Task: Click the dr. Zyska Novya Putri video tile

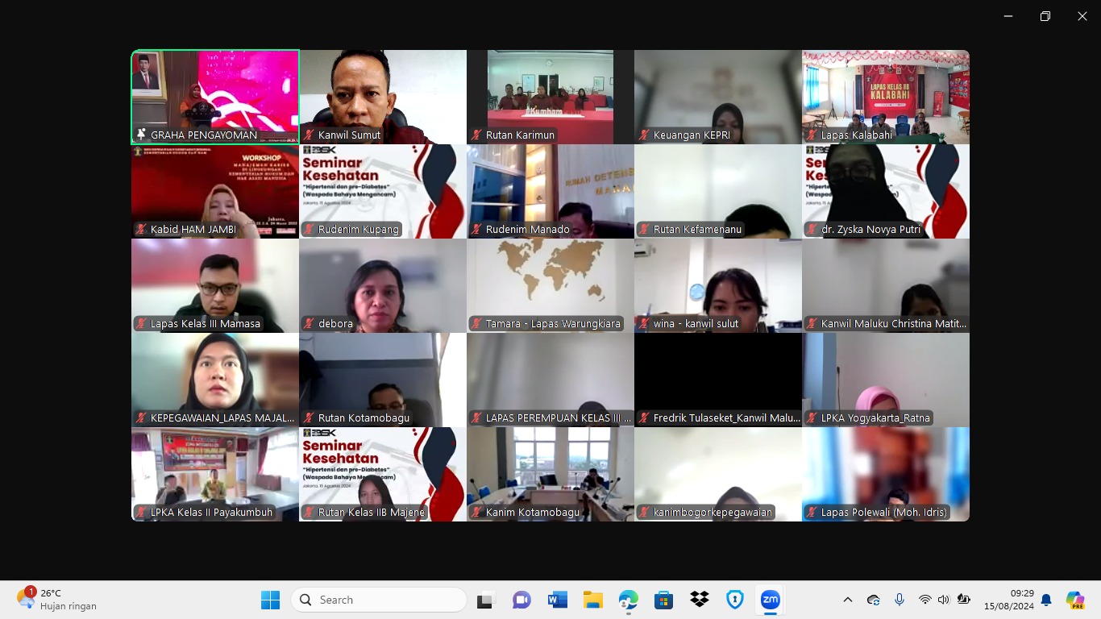Action: pos(885,191)
